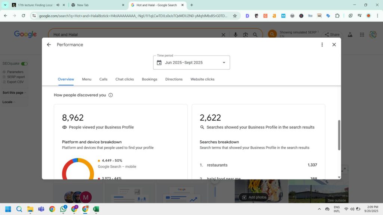
Task: Click the info icon beside How people discovered you
Action: click(111, 95)
